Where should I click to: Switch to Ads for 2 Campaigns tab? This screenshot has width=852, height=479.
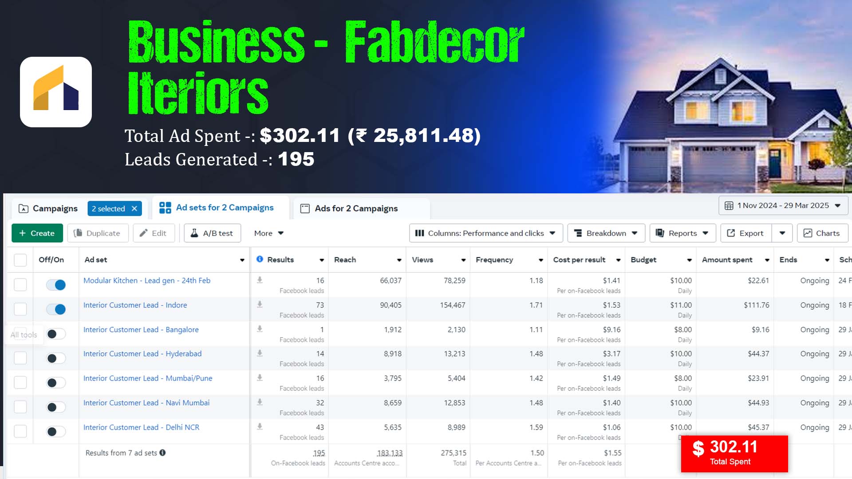point(362,208)
